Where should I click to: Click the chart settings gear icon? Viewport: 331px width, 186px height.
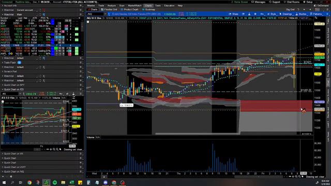pos(255,14)
